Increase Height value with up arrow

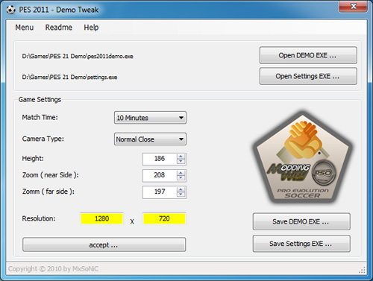coord(181,157)
